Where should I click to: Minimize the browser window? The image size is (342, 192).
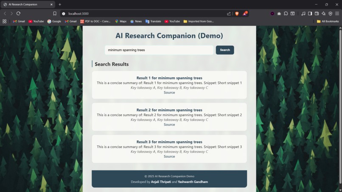click(x=316, y=4)
